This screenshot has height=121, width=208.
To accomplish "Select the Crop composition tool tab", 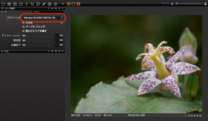I will 32,4.
